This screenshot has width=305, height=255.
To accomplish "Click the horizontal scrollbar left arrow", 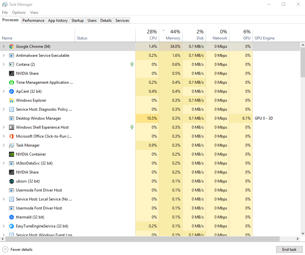I will coord(3,239).
